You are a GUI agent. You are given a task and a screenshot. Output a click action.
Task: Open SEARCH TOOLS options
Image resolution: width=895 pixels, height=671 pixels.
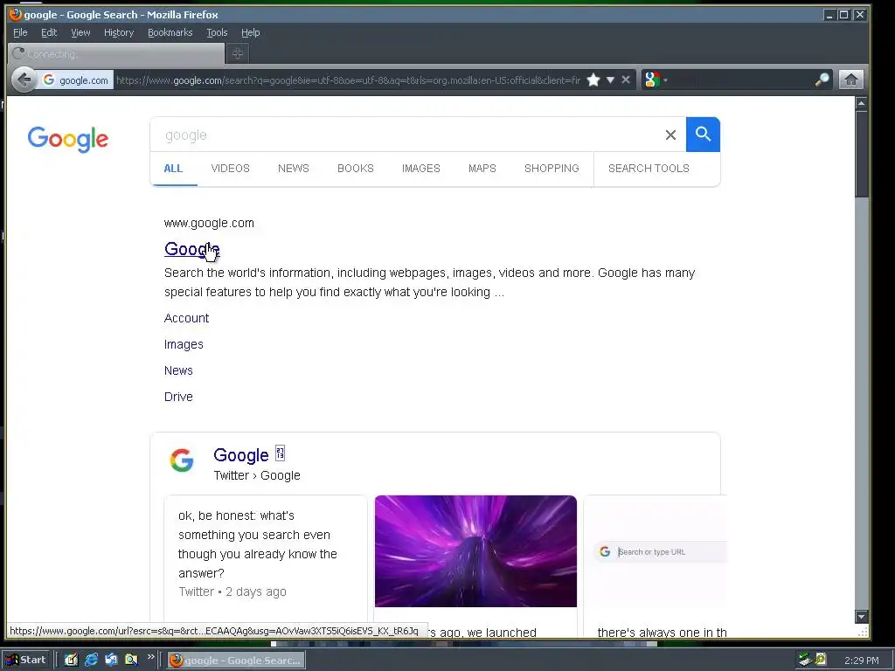point(649,169)
